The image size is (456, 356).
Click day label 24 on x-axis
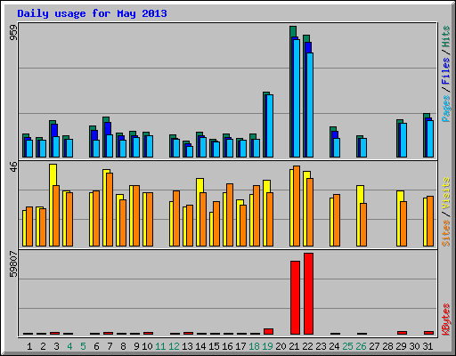[334, 346]
